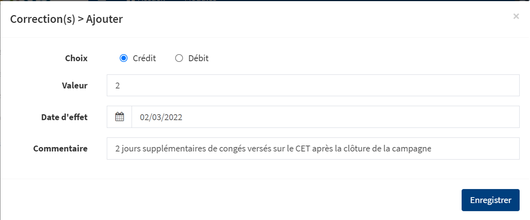Open the calendar date picker icon
The height and width of the screenshot is (220, 530).
point(119,117)
